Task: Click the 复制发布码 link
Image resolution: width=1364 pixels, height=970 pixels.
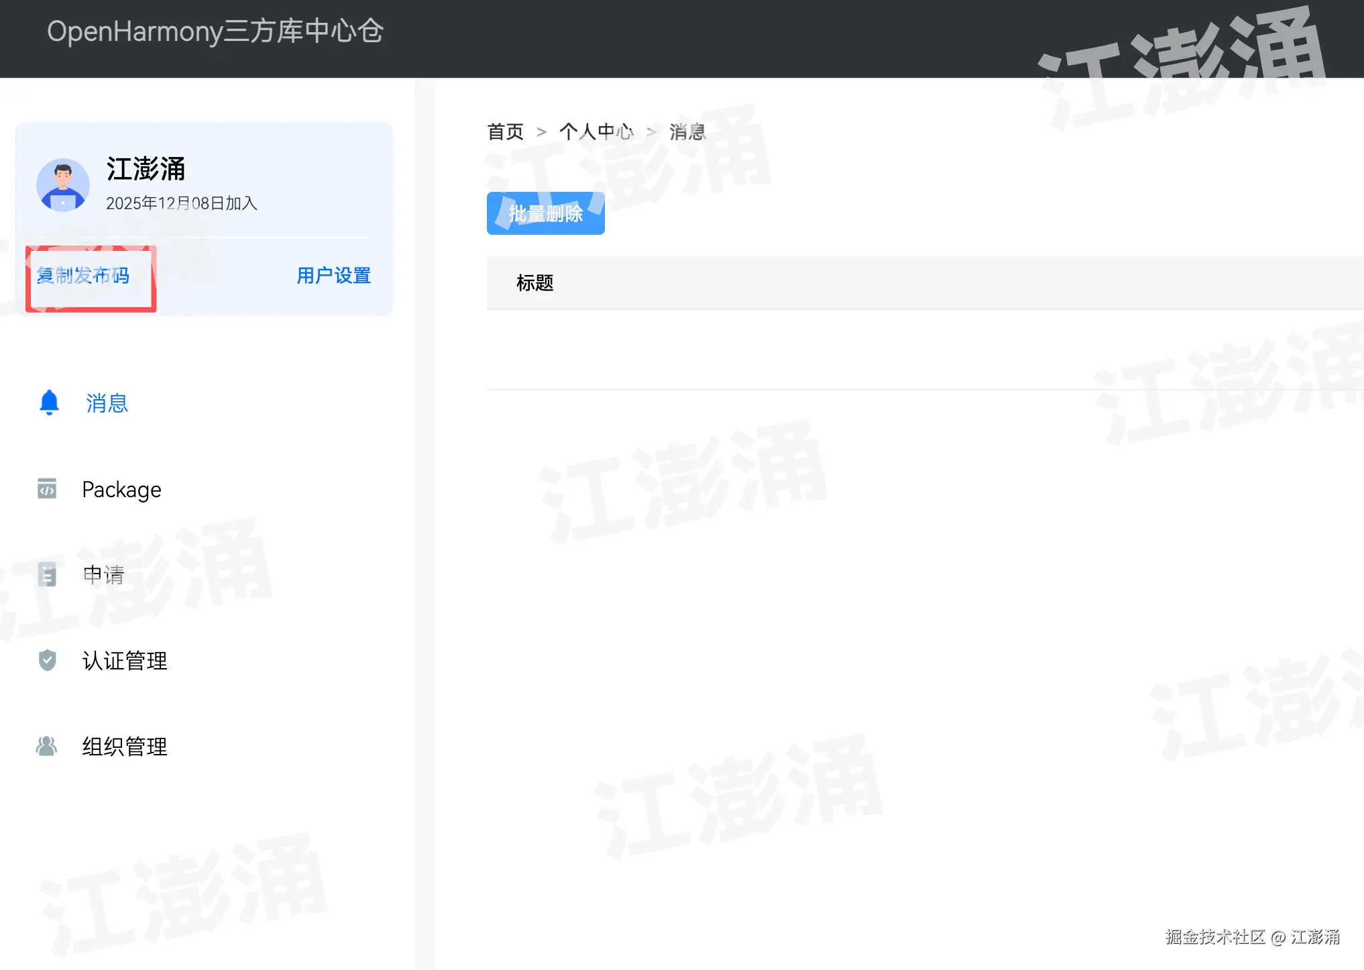Action: pos(83,276)
